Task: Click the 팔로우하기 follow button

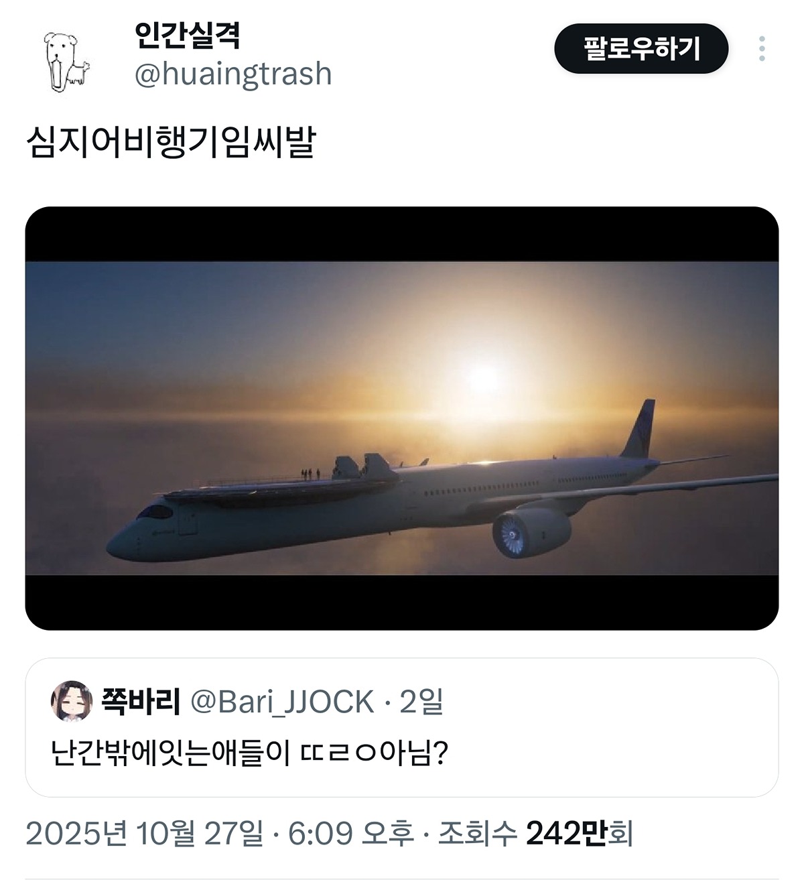Action: pos(641,49)
